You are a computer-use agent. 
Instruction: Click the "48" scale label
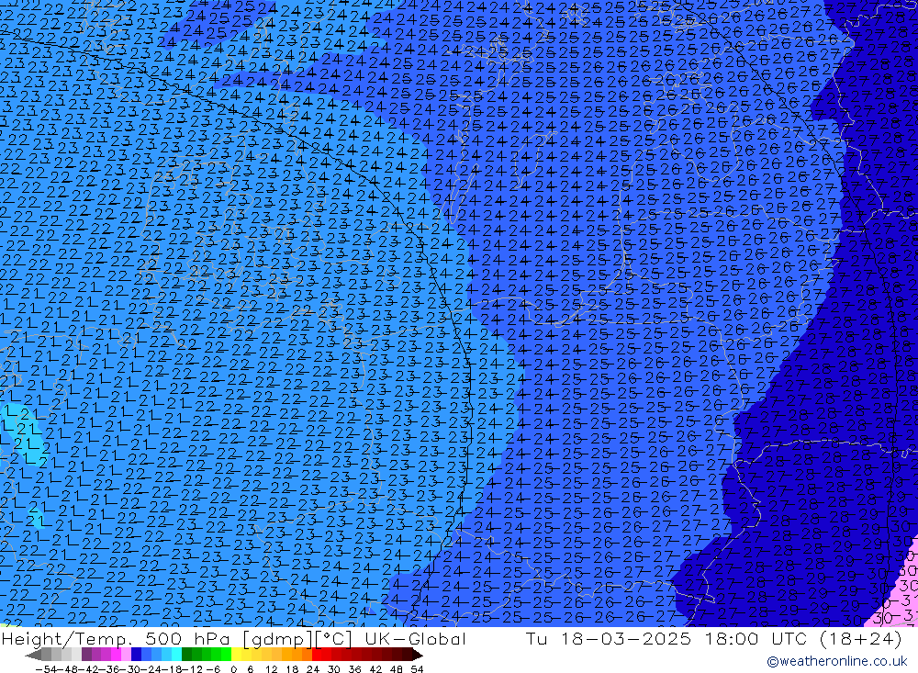(397, 669)
